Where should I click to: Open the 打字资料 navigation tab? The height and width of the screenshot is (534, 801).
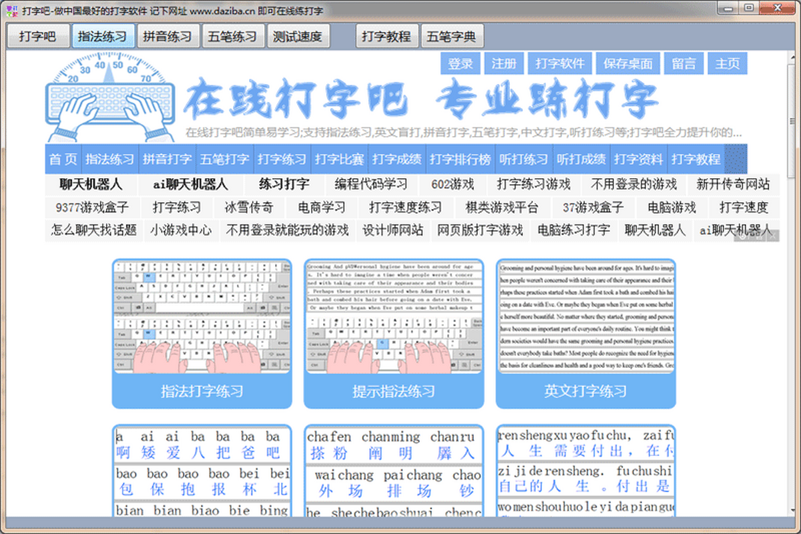[x=639, y=160]
